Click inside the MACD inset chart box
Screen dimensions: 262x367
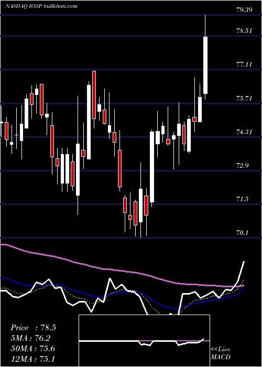click(x=144, y=341)
